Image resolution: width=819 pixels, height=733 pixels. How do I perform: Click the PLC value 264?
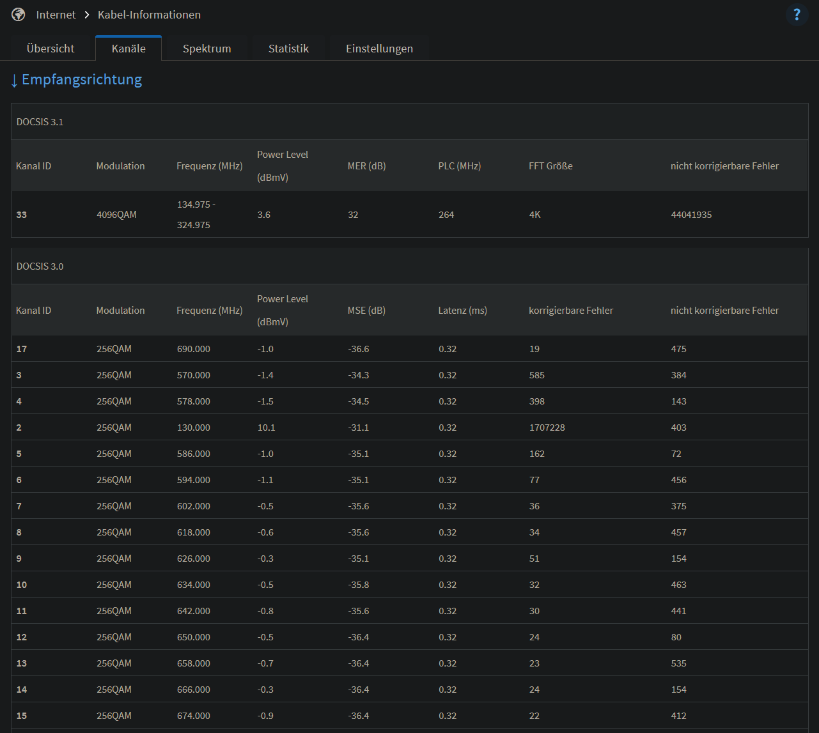pyautogui.click(x=446, y=215)
